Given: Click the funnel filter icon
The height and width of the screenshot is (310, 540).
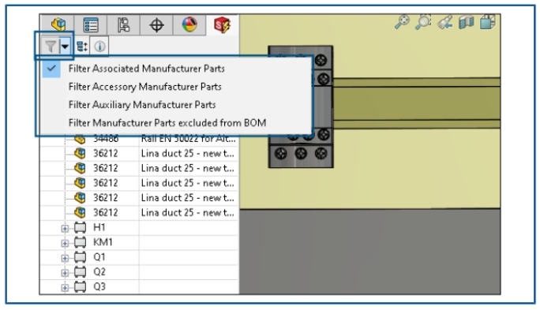Looking at the screenshot, I should pyautogui.click(x=51, y=46).
